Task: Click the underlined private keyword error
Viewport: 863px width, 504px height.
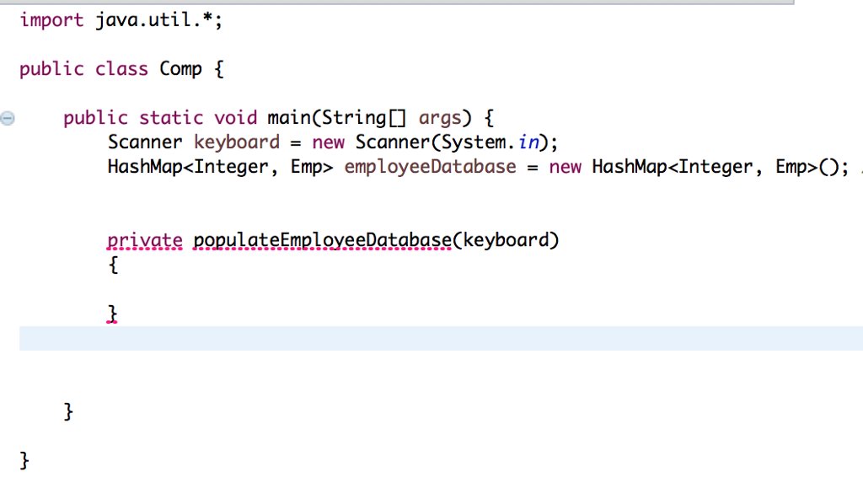Action: [x=144, y=240]
